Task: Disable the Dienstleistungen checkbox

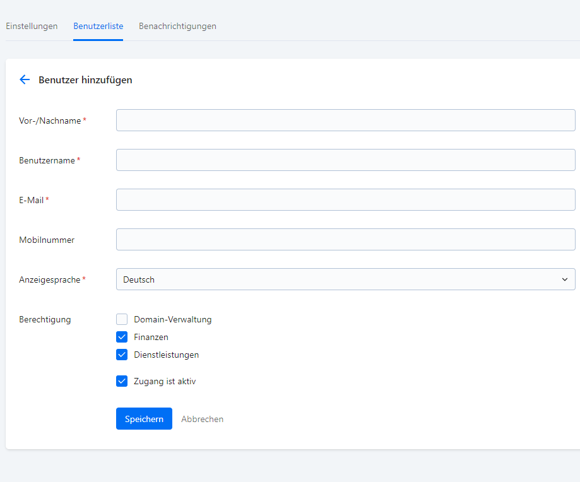Action: point(122,355)
